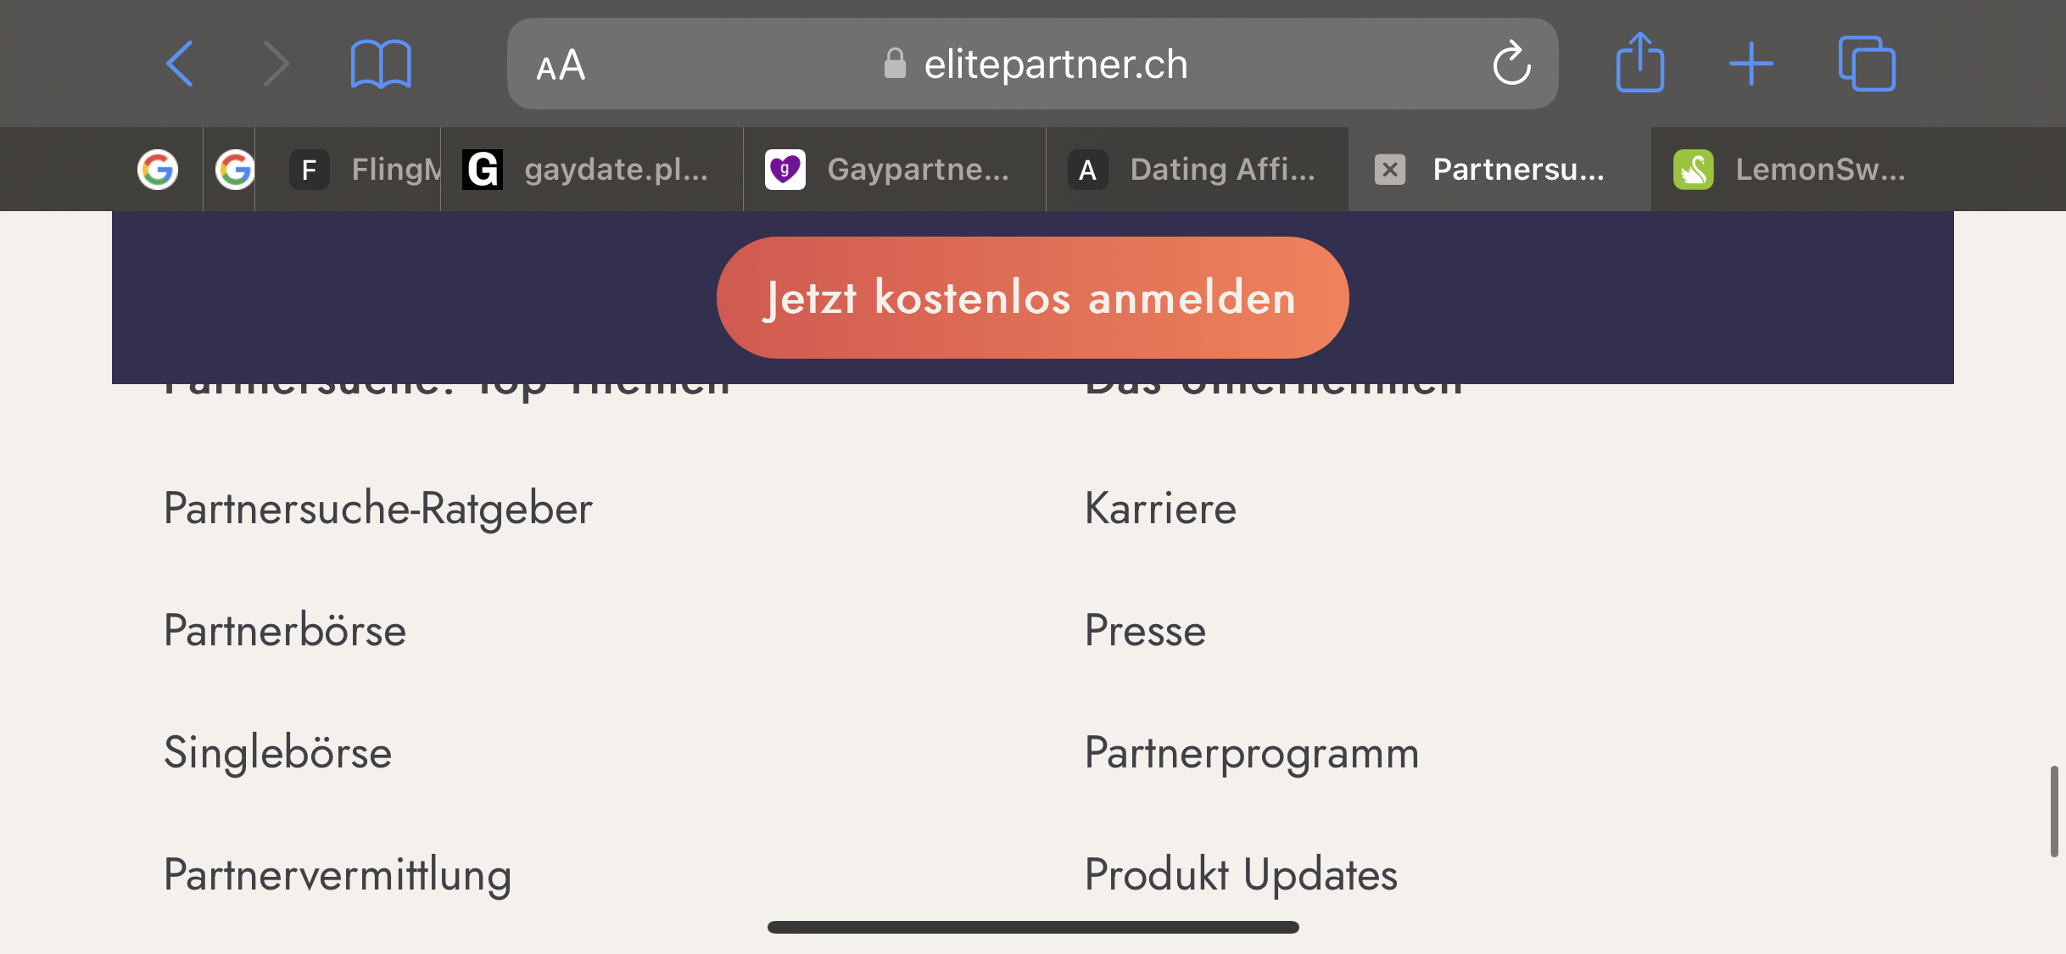
Task: Reload the page with the refresh icon
Action: [x=1511, y=64]
